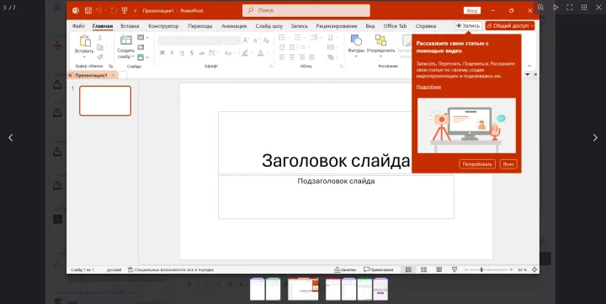The height and width of the screenshot is (304, 606).
Task: Switch to reading view icon
Action: [x=439, y=269]
